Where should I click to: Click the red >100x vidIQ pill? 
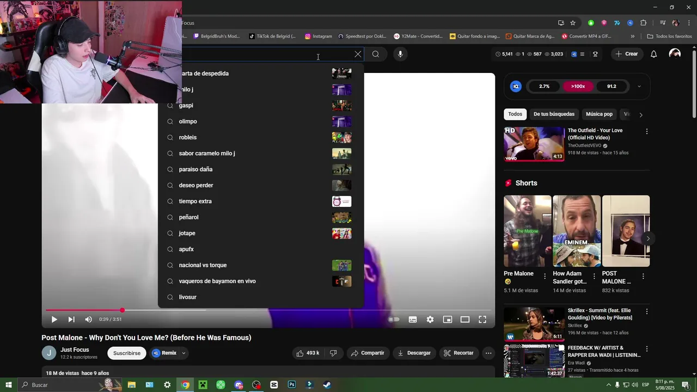pos(578,86)
